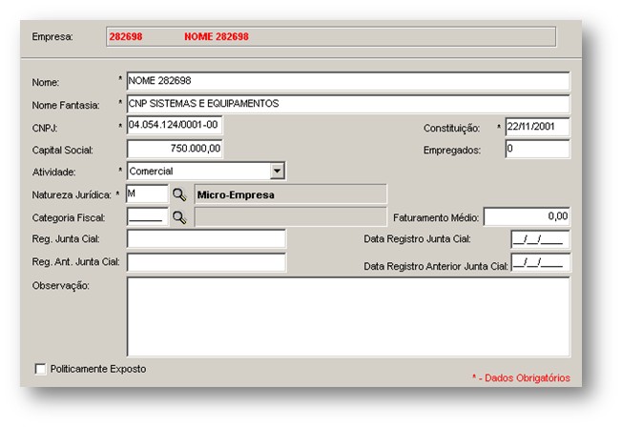
Task: Select the Micro-Empresa description box
Action: click(x=290, y=194)
